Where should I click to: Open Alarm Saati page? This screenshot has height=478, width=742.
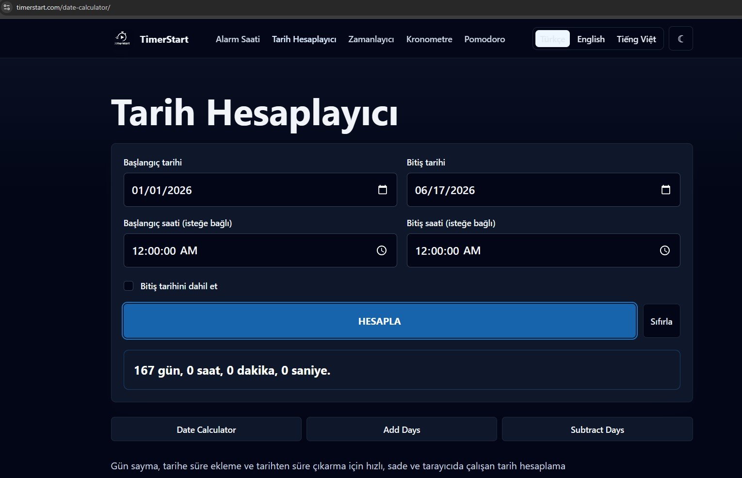coord(238,39)
